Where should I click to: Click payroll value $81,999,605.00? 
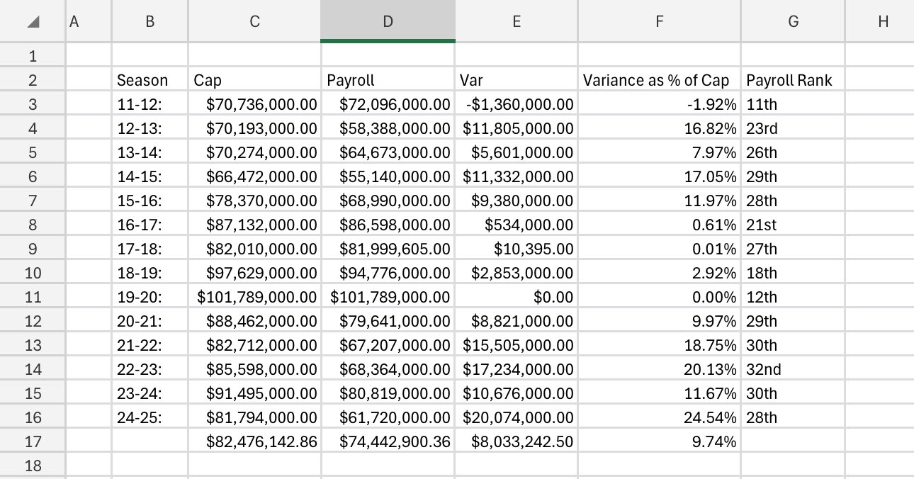click(x=388, y=249)
